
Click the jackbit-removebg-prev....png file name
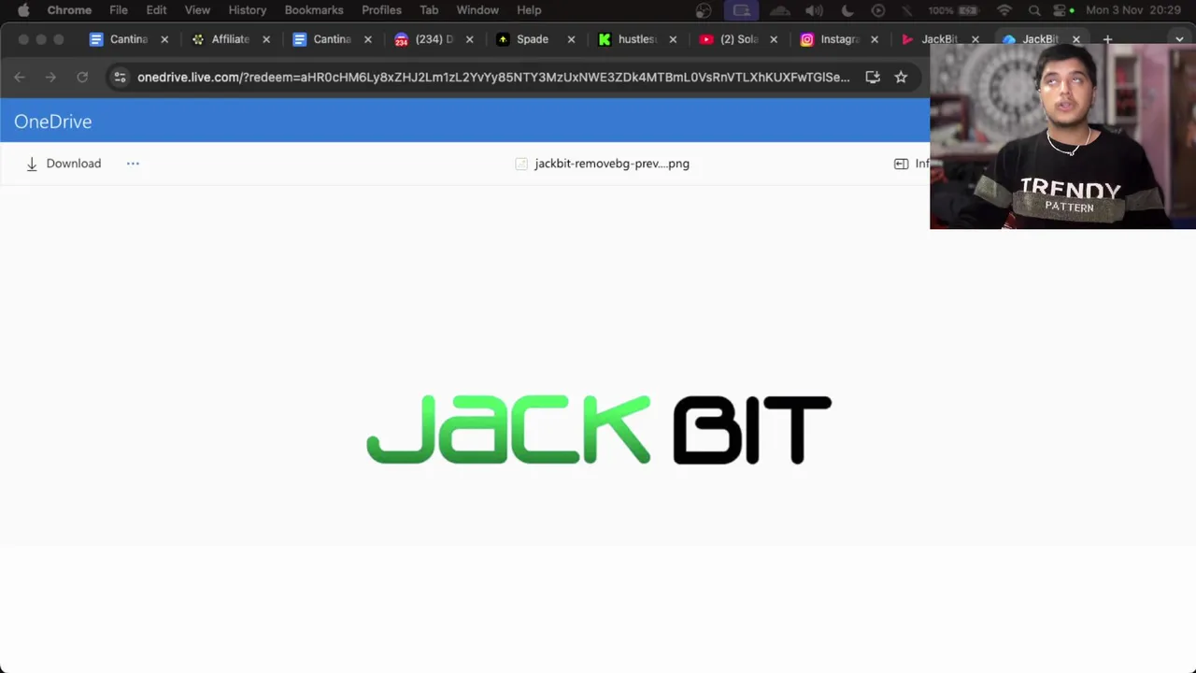612,164
